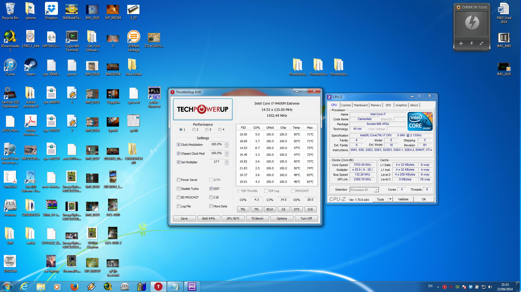Show hidden system tray icons arrow
This screenshot has width=521, height=292.
[x=438, y=287]
